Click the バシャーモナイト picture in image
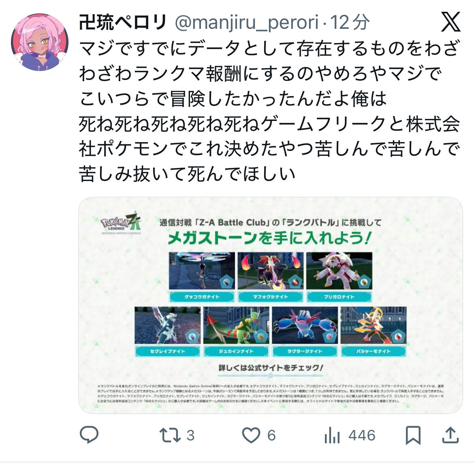 pos(374,325)
